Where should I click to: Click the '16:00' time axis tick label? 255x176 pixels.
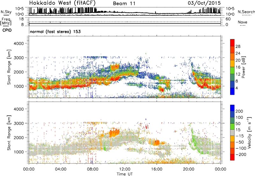(157, 169)
